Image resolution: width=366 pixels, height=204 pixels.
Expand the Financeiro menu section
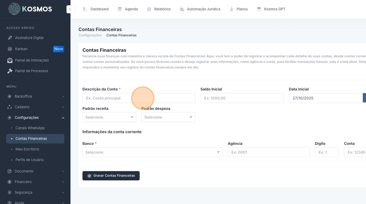pos(35,182)
